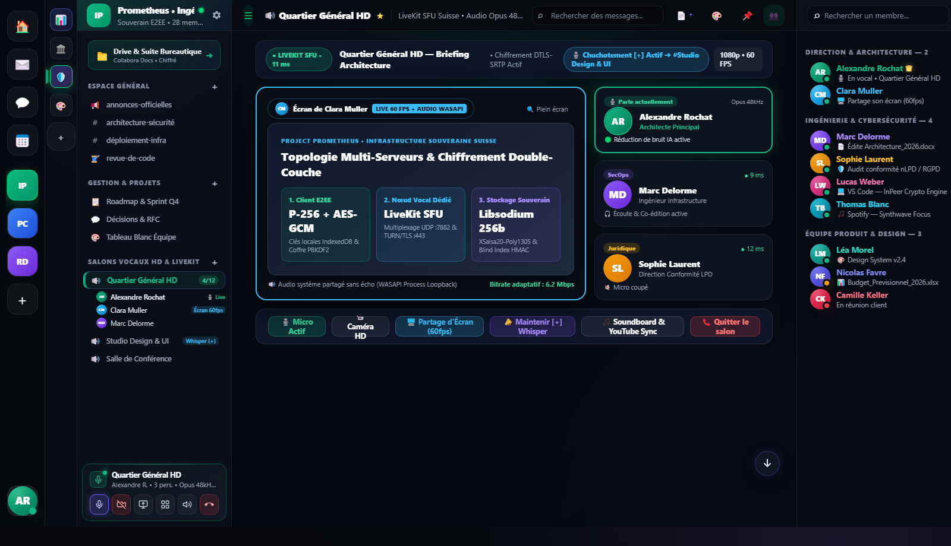Open server settings gear icon
Viewport: 951px width, 546px height.
tap(216, 15)
